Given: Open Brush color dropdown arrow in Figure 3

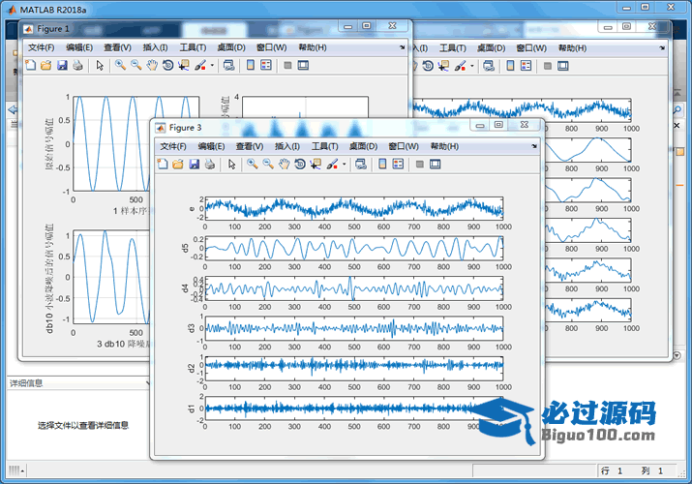Looking at the screenshot, I should click(345, 165).
